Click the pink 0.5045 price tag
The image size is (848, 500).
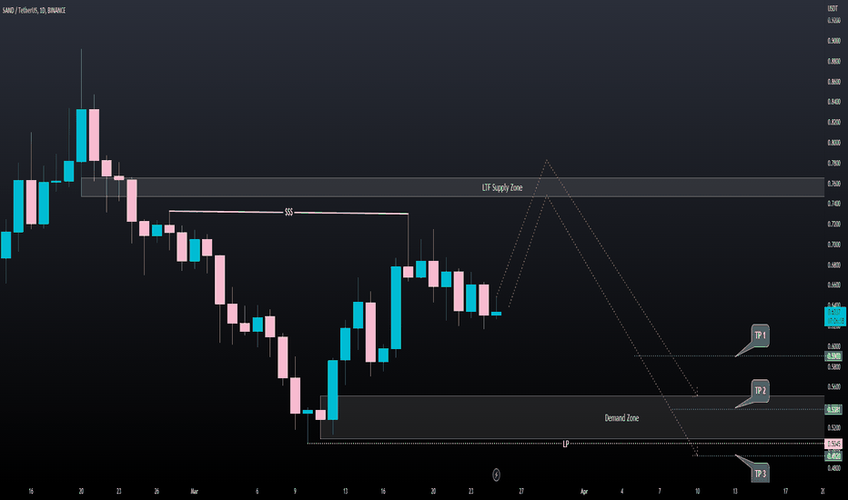coord(833,444)
